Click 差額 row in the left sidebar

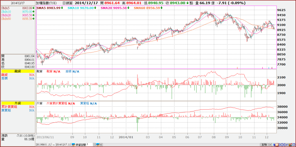point(18,78)
